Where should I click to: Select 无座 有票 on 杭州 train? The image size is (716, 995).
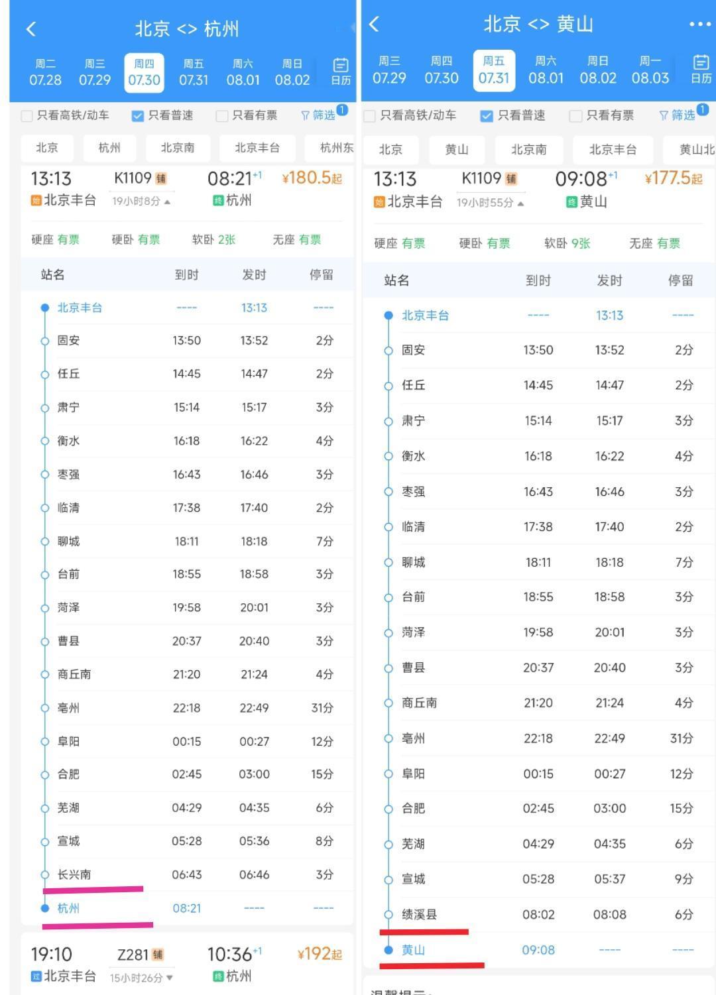[x=297, y=240]
